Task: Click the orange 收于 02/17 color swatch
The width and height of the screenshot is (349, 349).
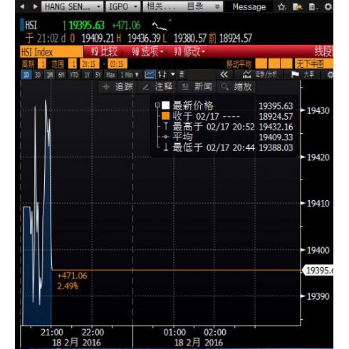Action: click(x=166, y=116)
